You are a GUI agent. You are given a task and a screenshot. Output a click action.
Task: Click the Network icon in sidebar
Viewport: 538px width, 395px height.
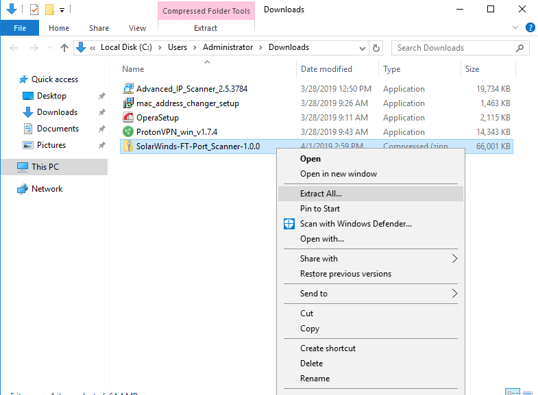23,189
